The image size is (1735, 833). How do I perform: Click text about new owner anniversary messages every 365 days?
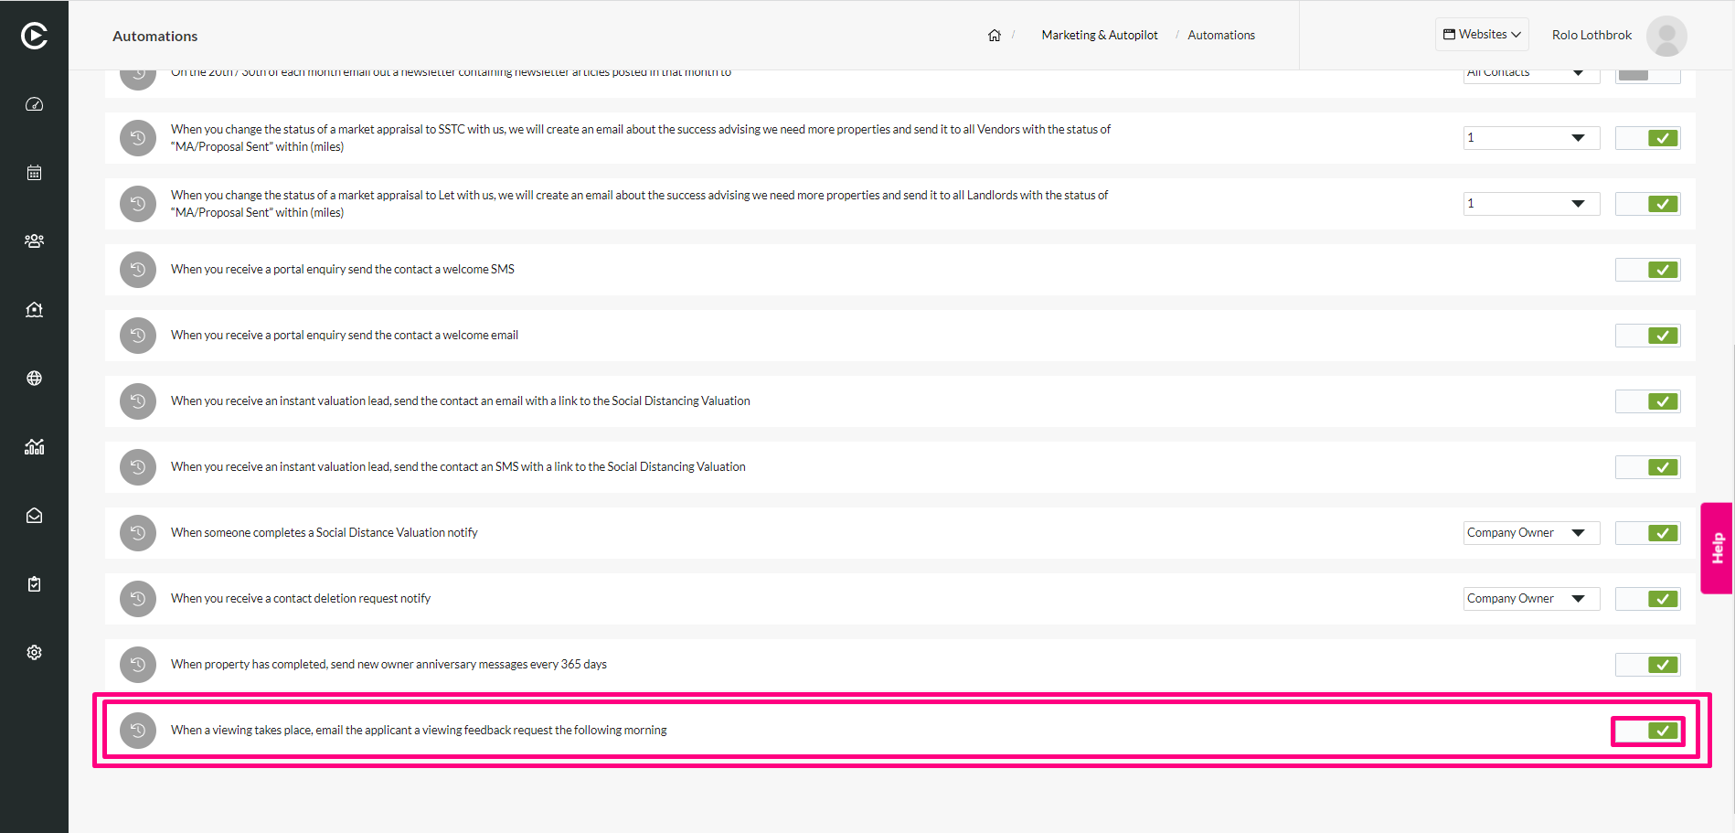pyautogui.click(x=389, y=665)
